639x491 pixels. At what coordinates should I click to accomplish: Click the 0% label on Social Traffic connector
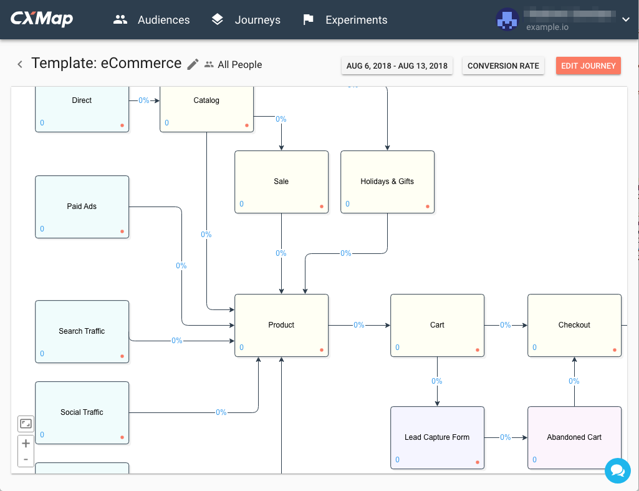point(221,412)
